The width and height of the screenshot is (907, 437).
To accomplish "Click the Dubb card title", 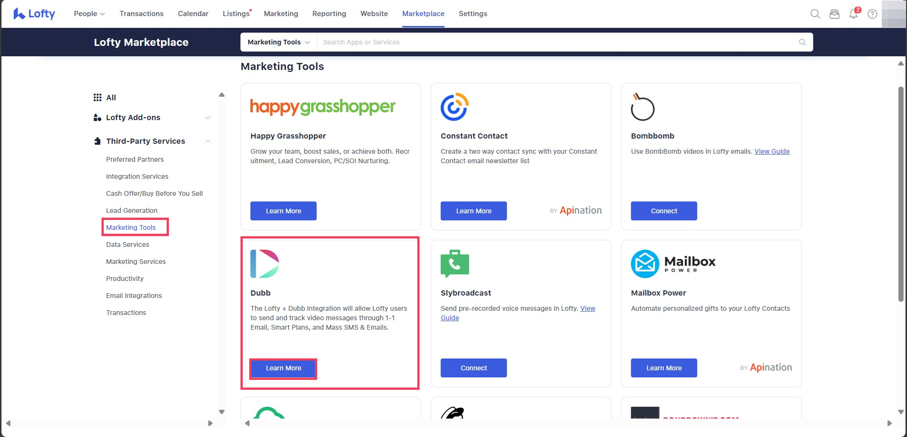I will [x=260, y=293].
